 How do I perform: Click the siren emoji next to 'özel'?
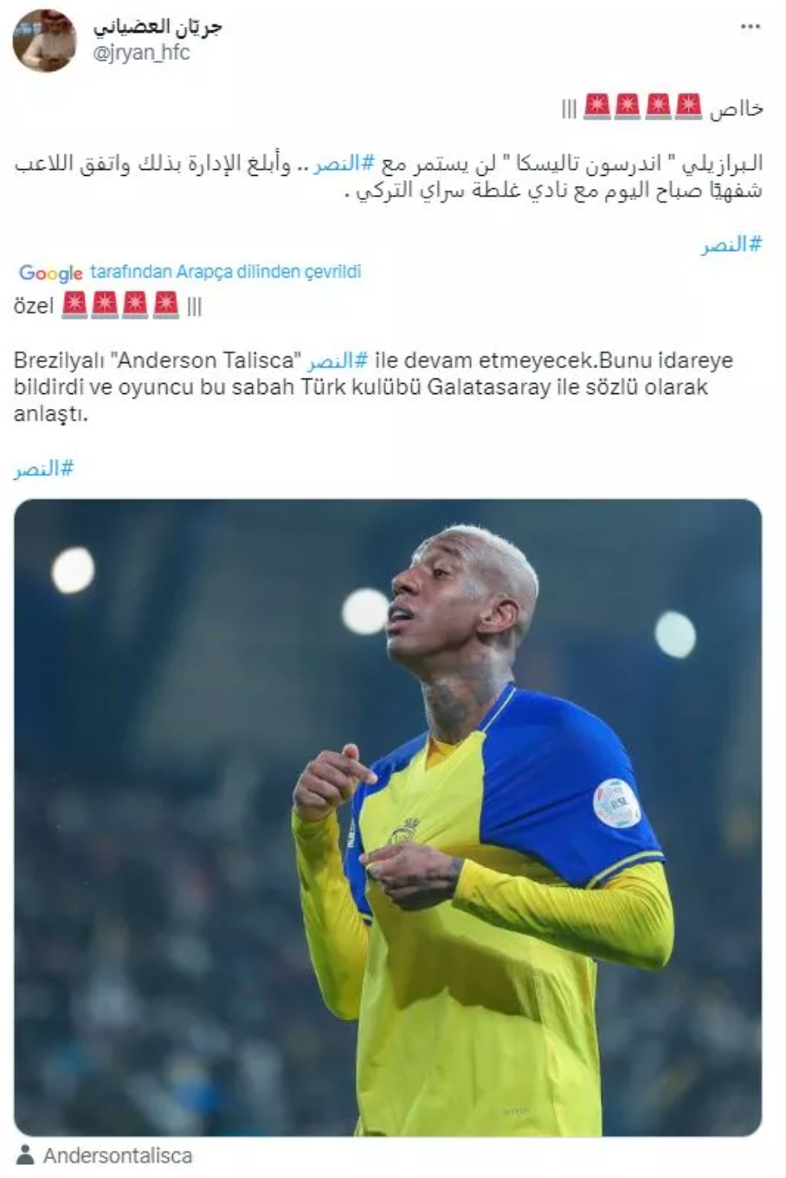coord(76,305)
